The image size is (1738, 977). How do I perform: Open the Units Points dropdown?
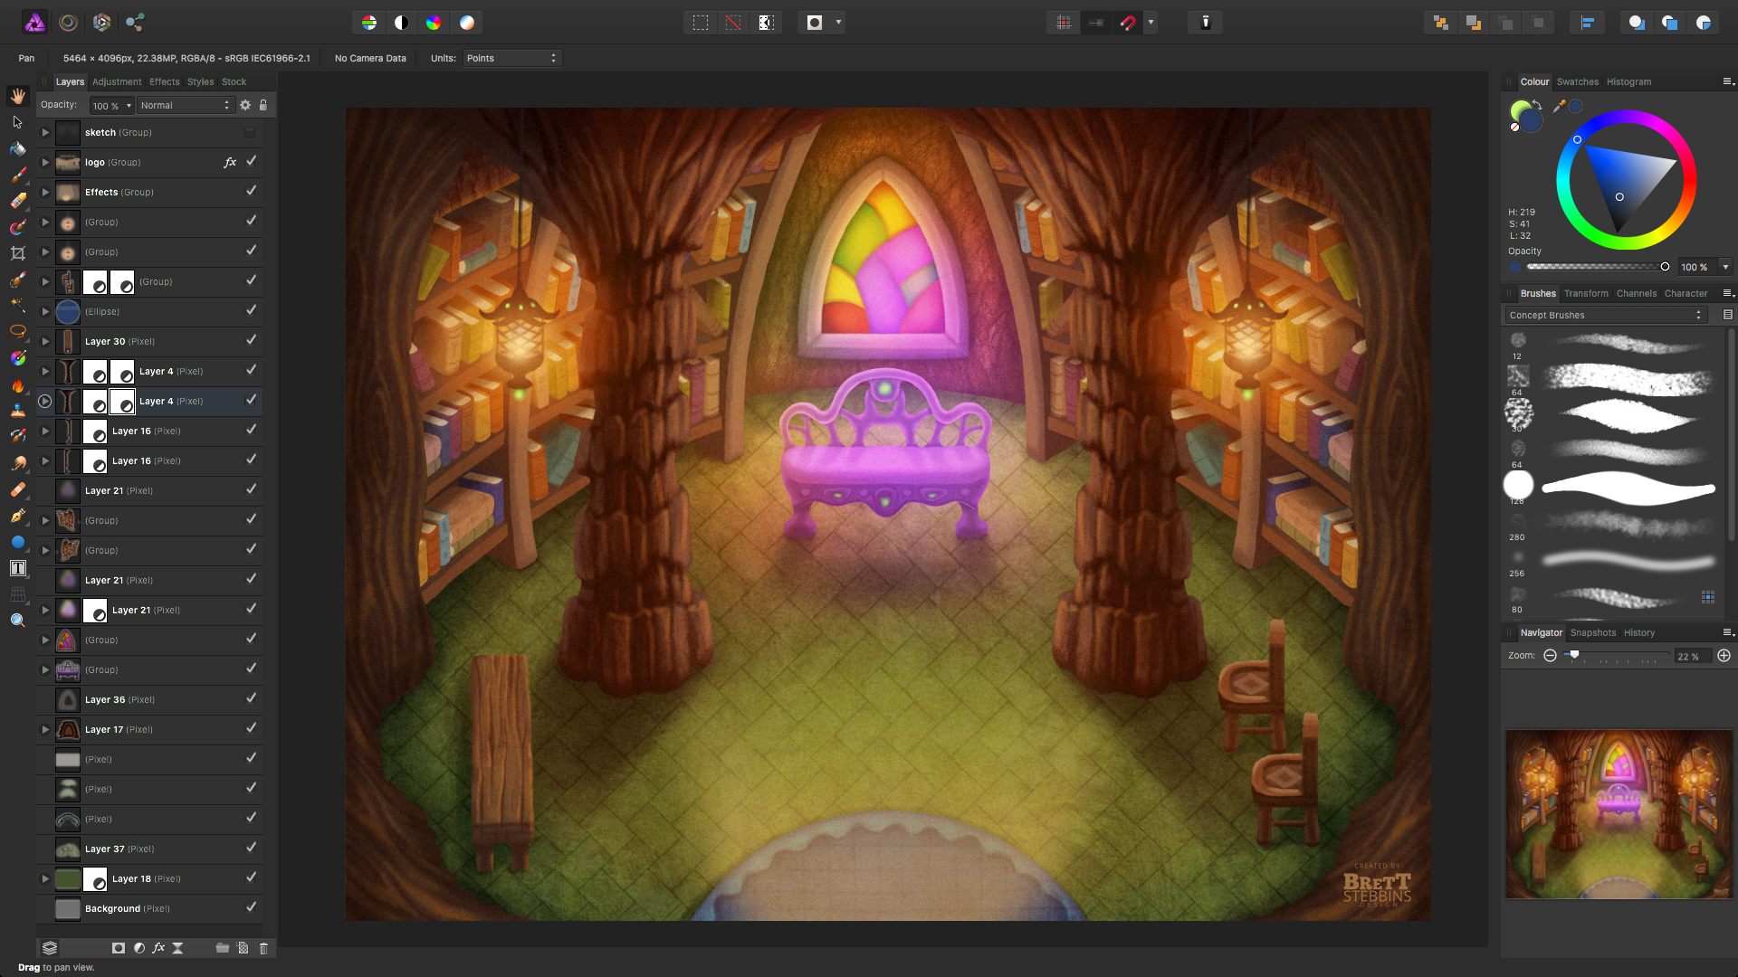512,58
